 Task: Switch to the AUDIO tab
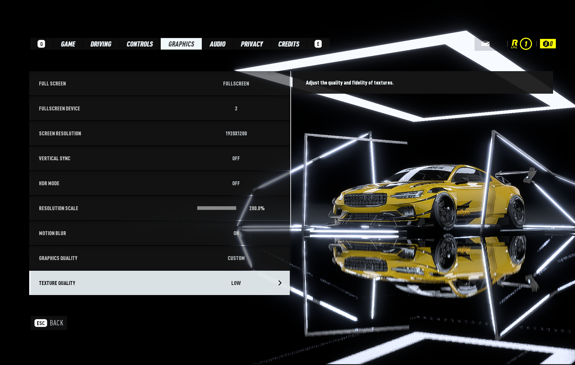coord(218,44)
